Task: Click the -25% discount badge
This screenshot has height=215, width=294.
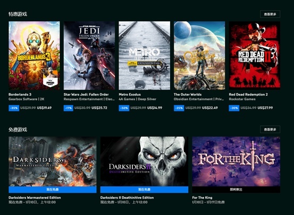Action: [x=179, y=108]
